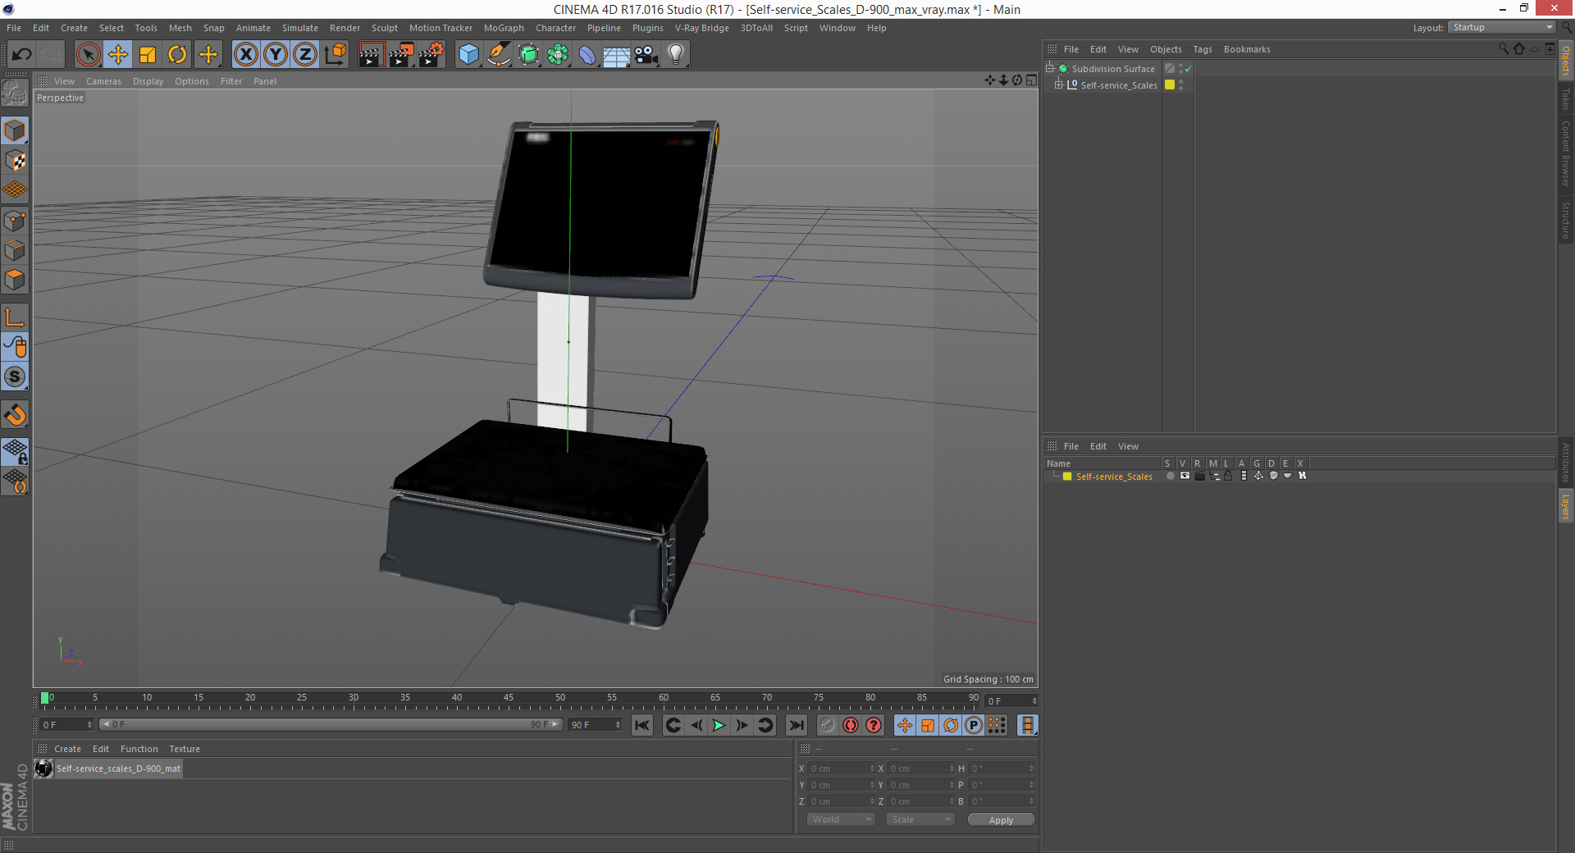Screen dimensions: 1575x853
Task: Go to start of animation
Action: 642,725
